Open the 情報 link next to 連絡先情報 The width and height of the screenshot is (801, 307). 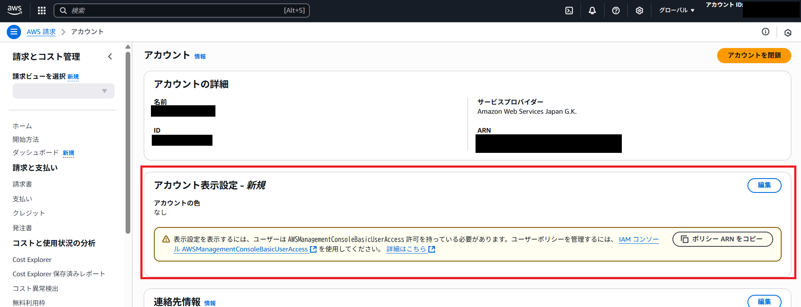click(x=210, y=303)
